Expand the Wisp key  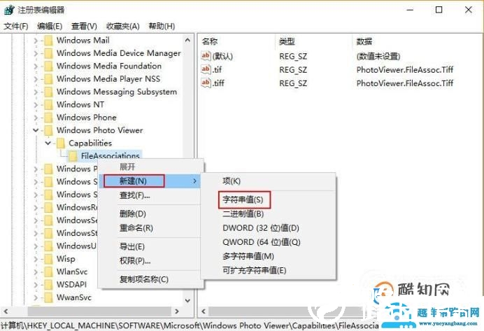tap(36, 259)
